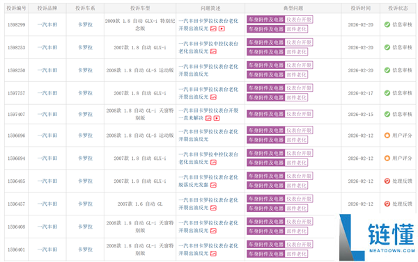Open complaint 1596696 description link
The image size is (418, 262).
pyautogui.click(x=208, y=136)
